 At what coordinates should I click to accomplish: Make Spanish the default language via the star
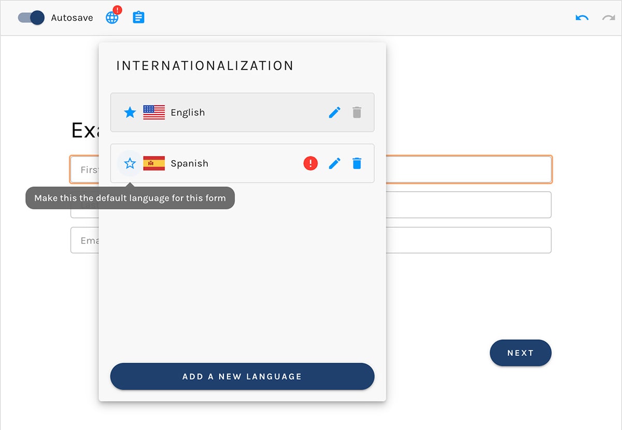(130, 163)
